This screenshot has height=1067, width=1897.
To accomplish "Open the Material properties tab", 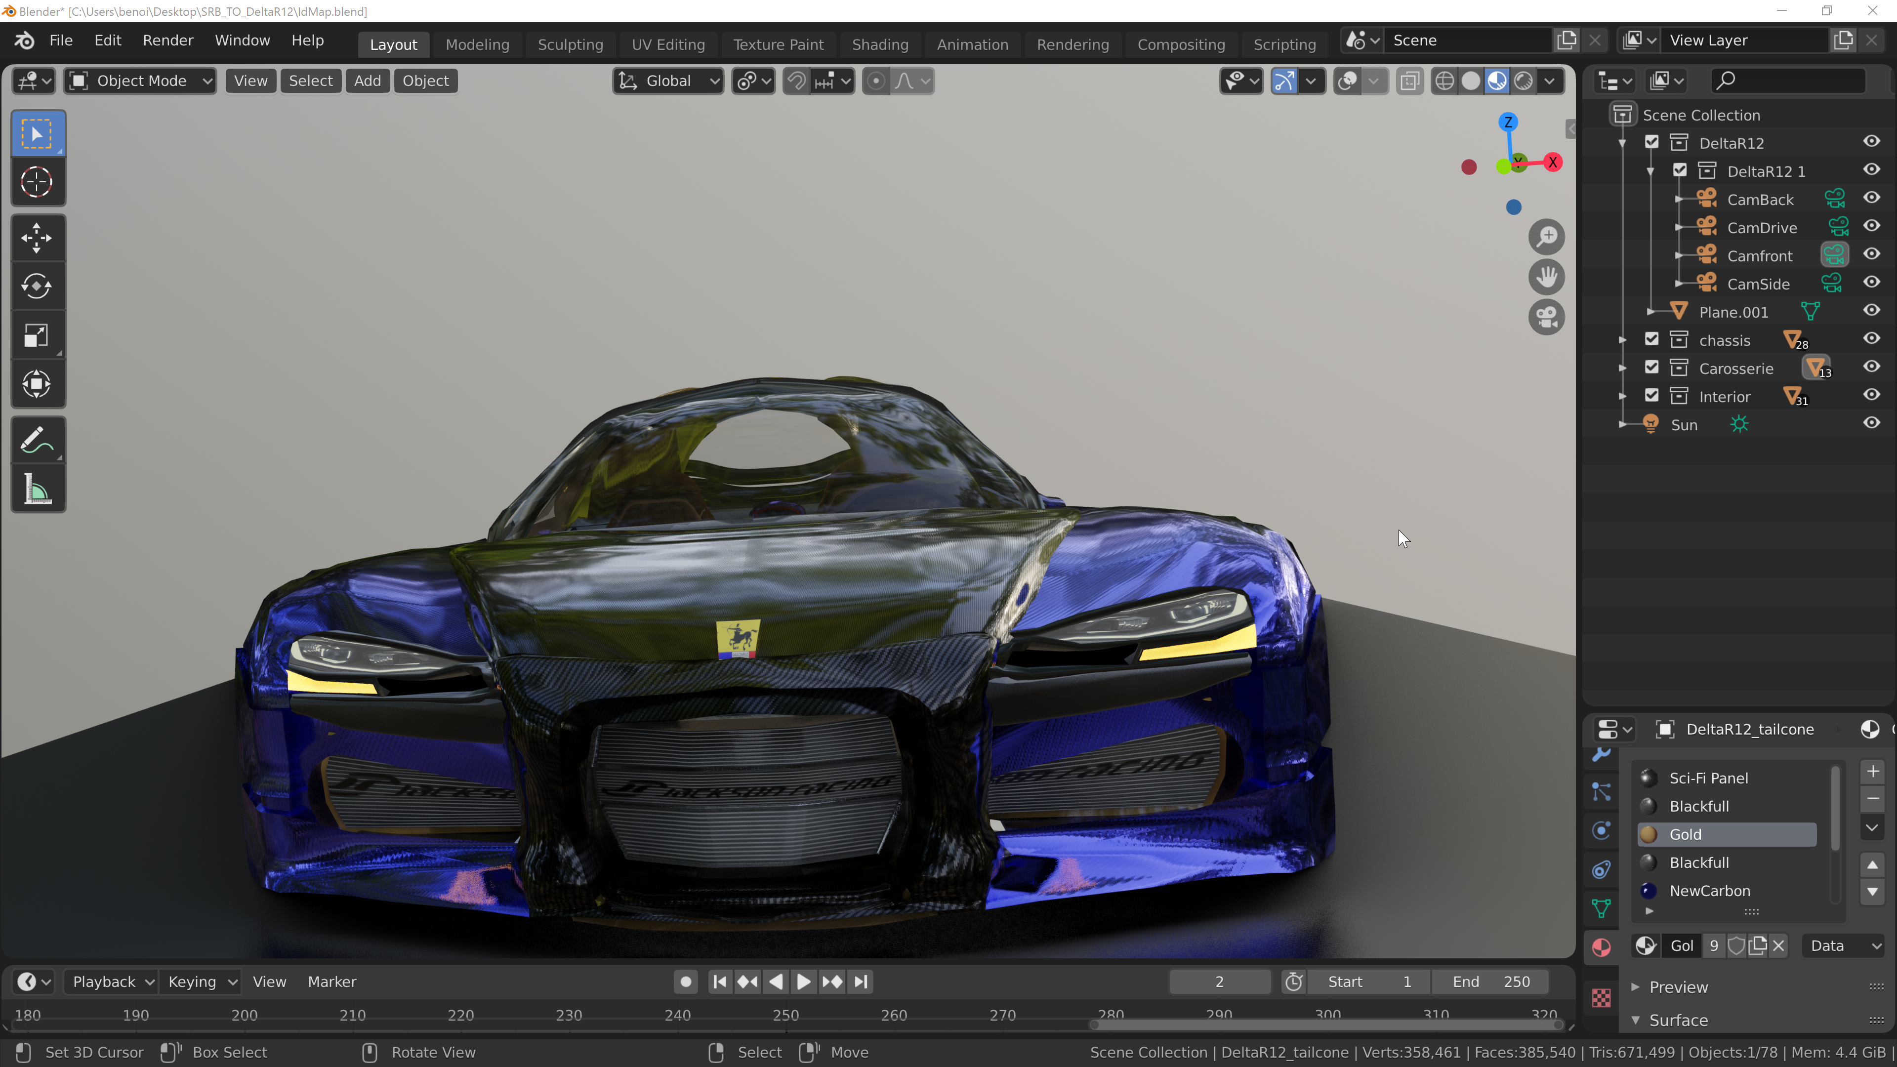I will [1601, 947].
